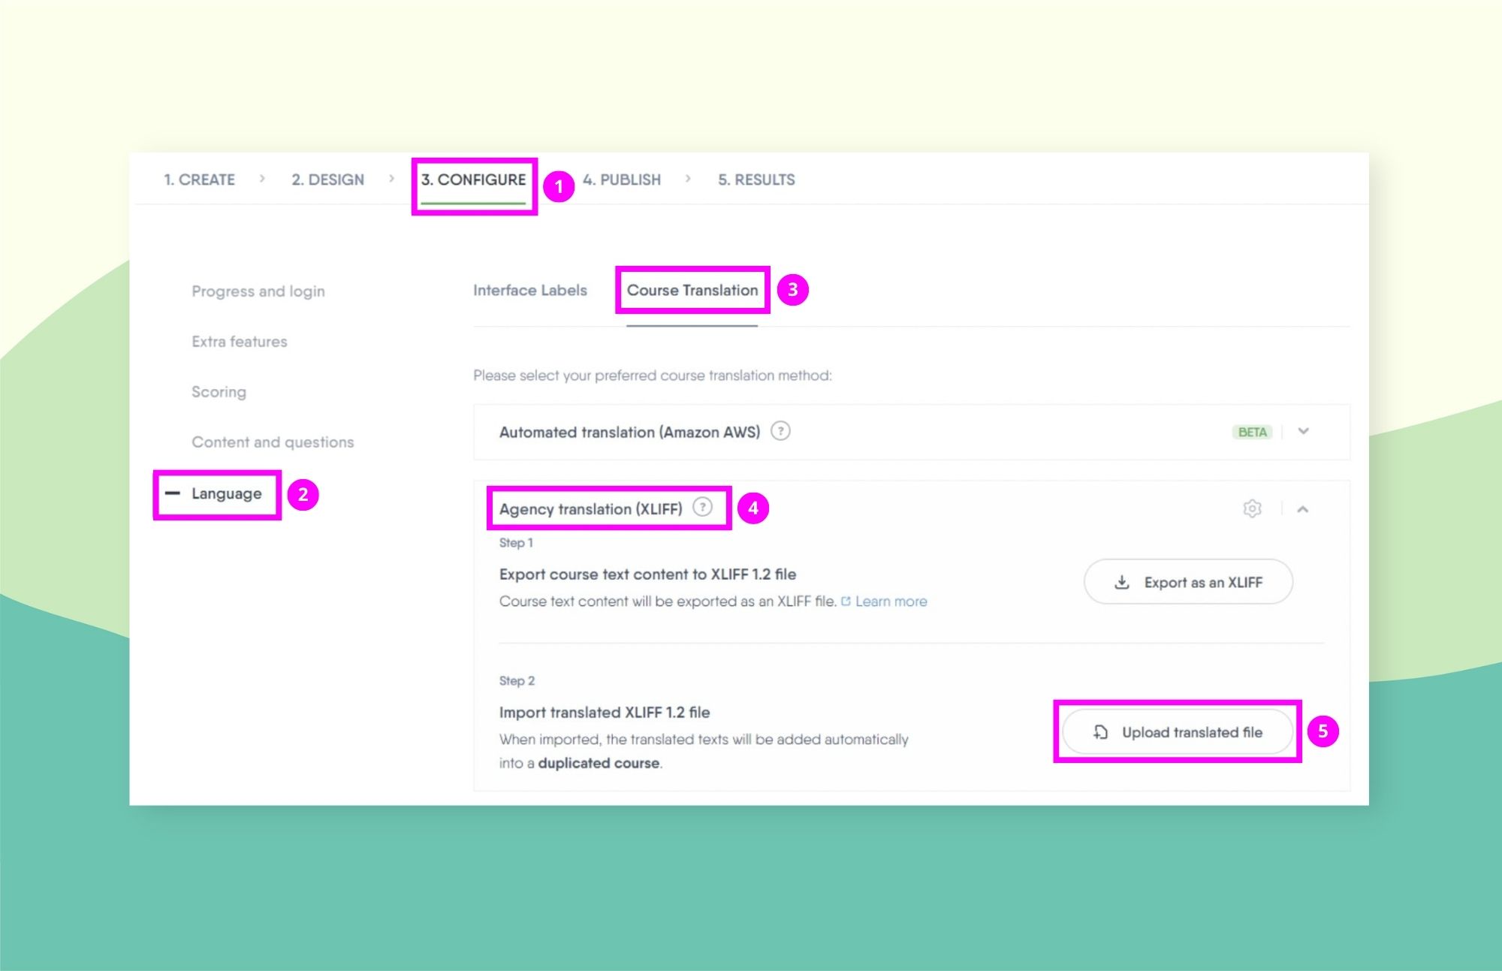Screen dimensions: 1502x971
Task: Open the help tooltip beside Agency translation (XLIFF)
Action: (703, 508)
